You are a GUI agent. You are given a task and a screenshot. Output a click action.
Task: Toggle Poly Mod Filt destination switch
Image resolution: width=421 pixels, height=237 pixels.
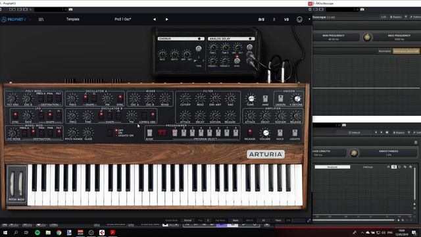click(x=59, y=98)
